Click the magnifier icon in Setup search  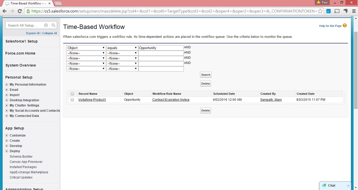coord(53,25)
